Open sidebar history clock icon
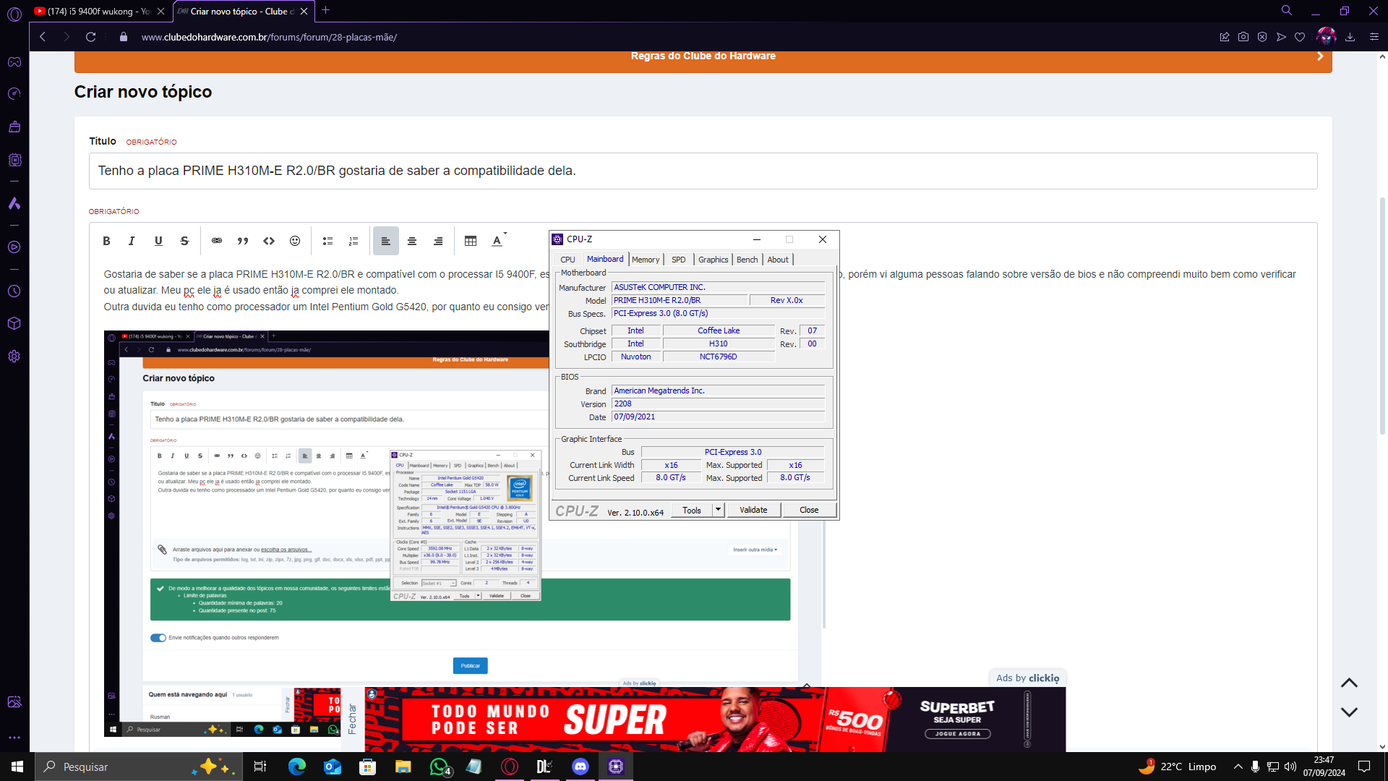The height and width of the screenshot is (781, 1388). (14, 291)
